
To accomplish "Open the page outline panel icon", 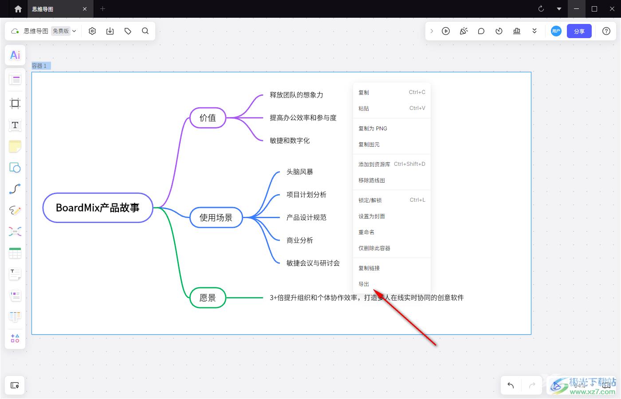I will [x=15, y=385].
